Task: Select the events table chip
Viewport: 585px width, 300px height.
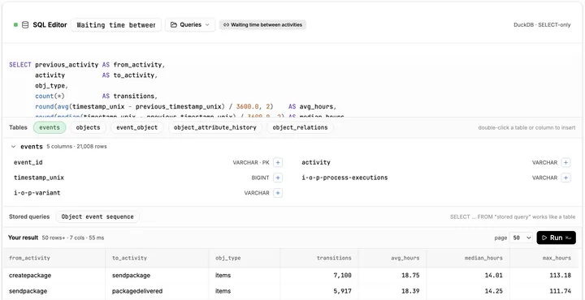Action: click(50, 127)
